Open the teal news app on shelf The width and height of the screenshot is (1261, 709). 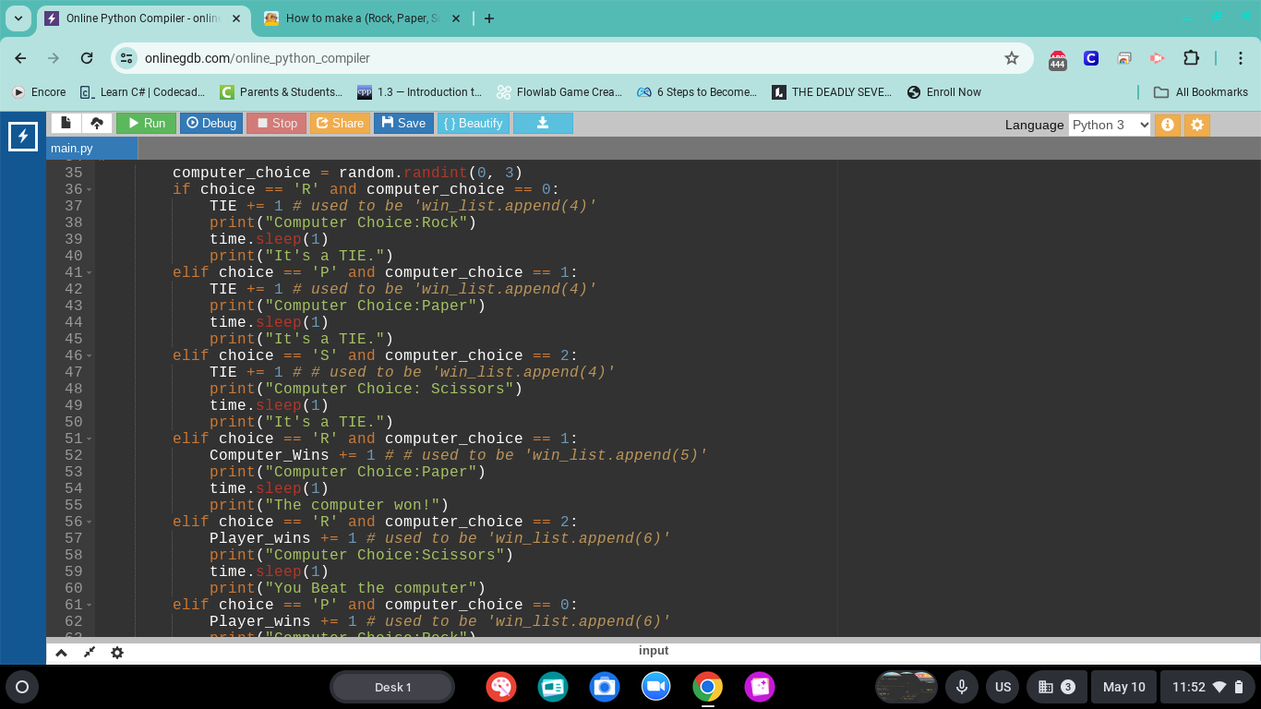click(553, 687)
